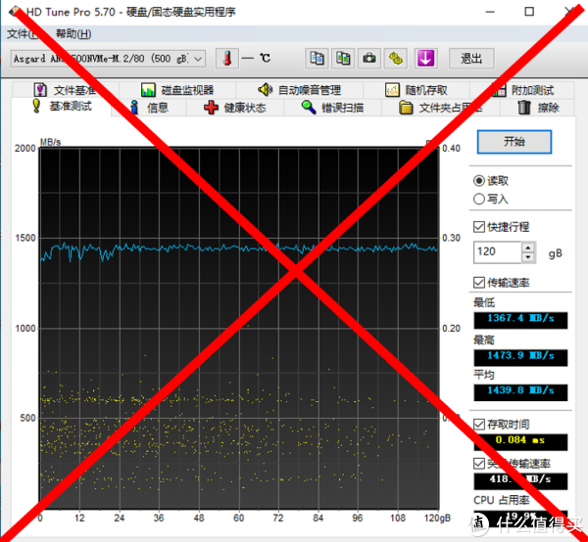Screen dimensions: 588x542
Task: Open the 擦除 tab
Action: 538,108
